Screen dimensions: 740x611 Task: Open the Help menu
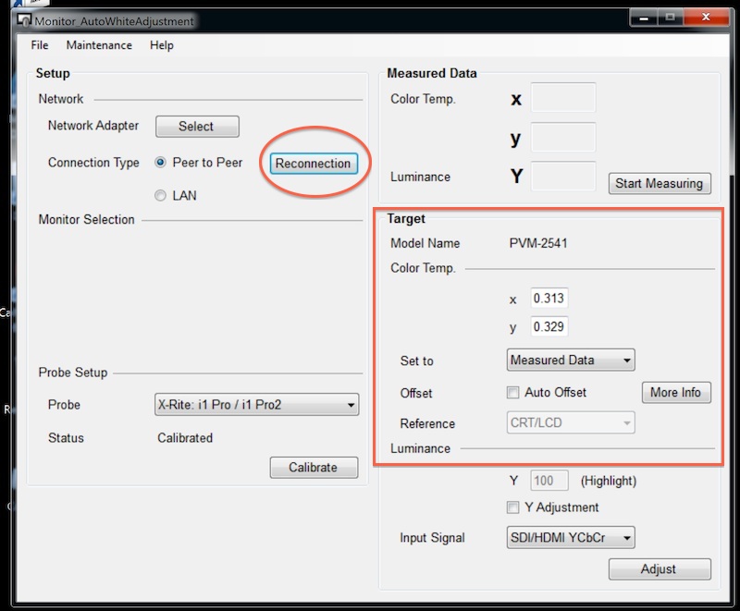[162, 45]
